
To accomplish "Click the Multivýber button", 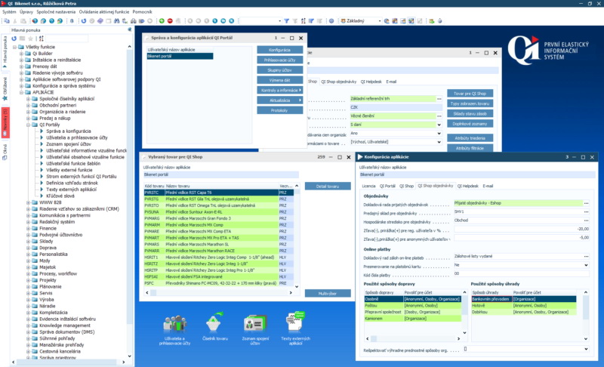I will [328, 294].
